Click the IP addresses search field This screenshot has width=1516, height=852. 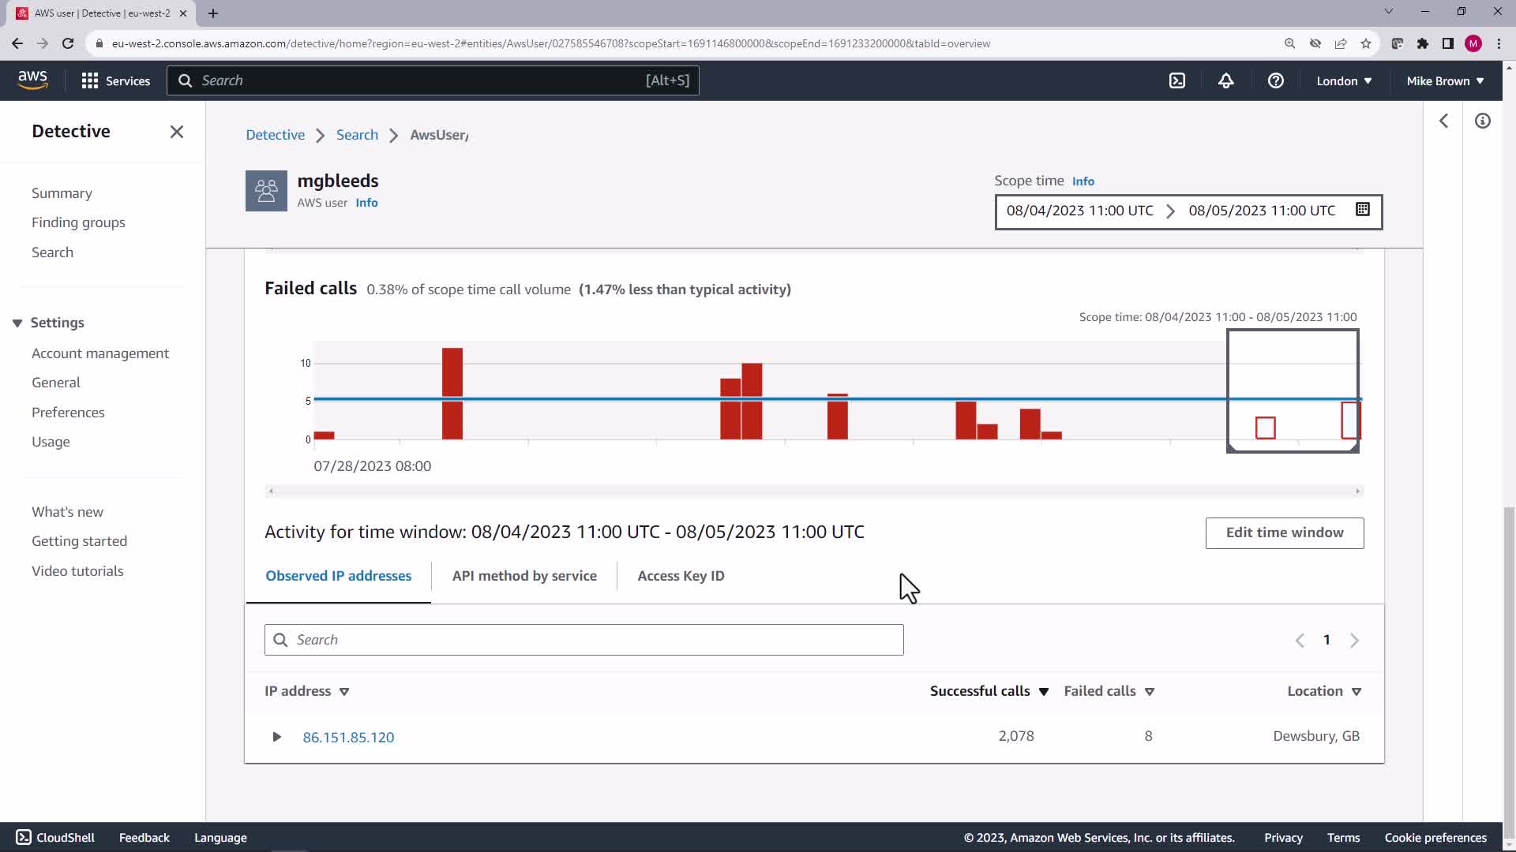tap(584, 640)
